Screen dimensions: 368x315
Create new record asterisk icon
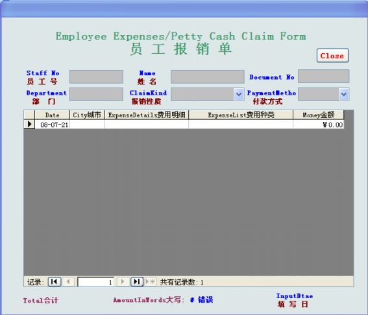pos(151,281)
